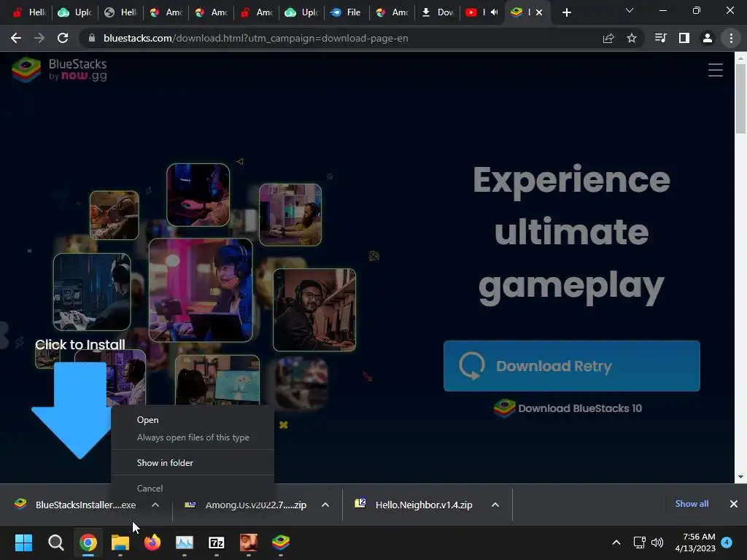The width and height of the screenshot is (747, 560).
Task: Click the Chrome taskbar icon
Action: click(88, 542)
